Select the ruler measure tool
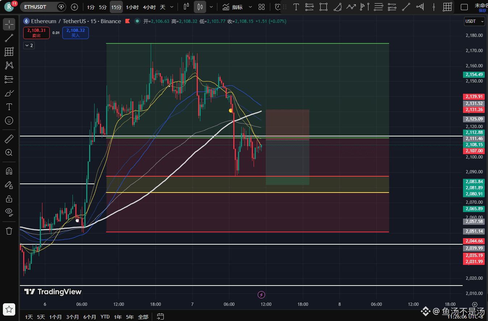Image resolution: width=488 pixels, height=321 pixels. pos(9,139)
